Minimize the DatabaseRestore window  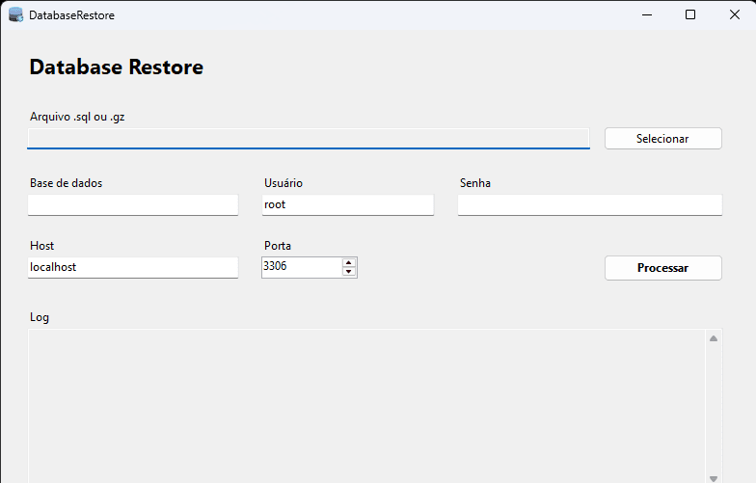[647, 15]
